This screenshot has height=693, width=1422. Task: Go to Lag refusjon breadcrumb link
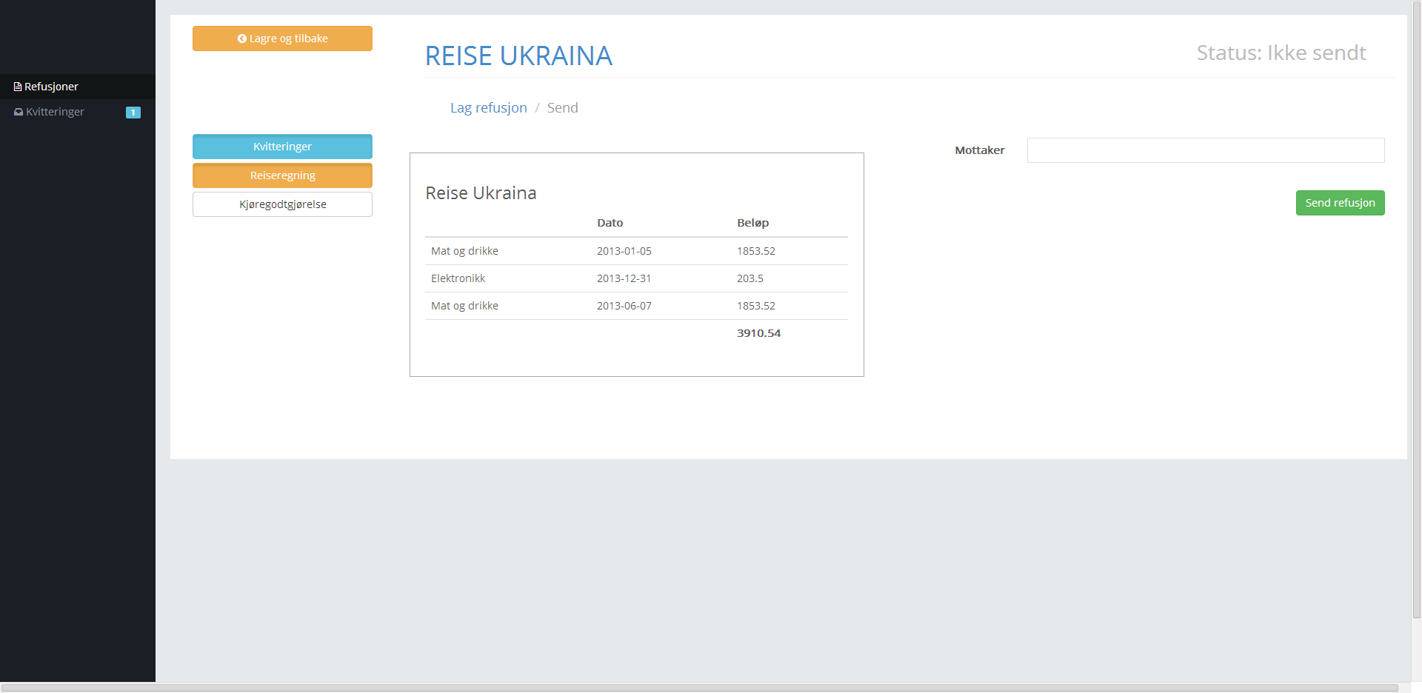[488, 108]
